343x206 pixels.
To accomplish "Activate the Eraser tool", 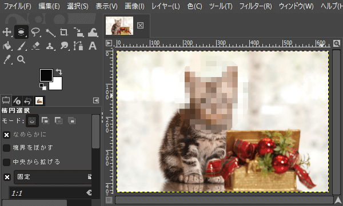I will (35, 46).
